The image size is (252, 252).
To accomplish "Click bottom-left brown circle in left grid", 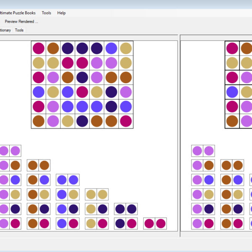I will click(x=39, y=121).
